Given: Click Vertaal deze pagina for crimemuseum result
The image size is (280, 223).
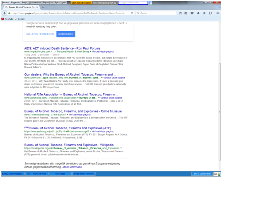Looking at the screenshot, I should click(x=79, y=114).
